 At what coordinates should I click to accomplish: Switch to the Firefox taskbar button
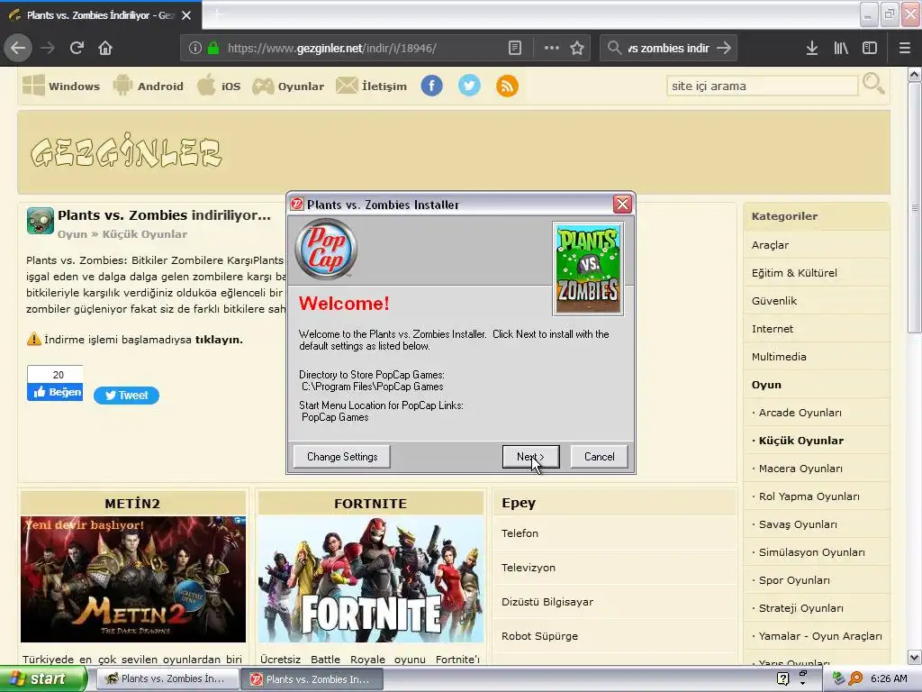tap(167, 679)
